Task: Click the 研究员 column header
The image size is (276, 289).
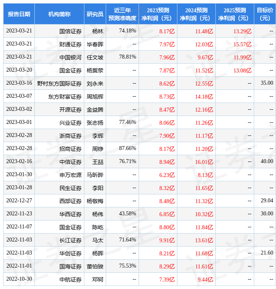Action: pyautogui.click(x=95, y=14)
